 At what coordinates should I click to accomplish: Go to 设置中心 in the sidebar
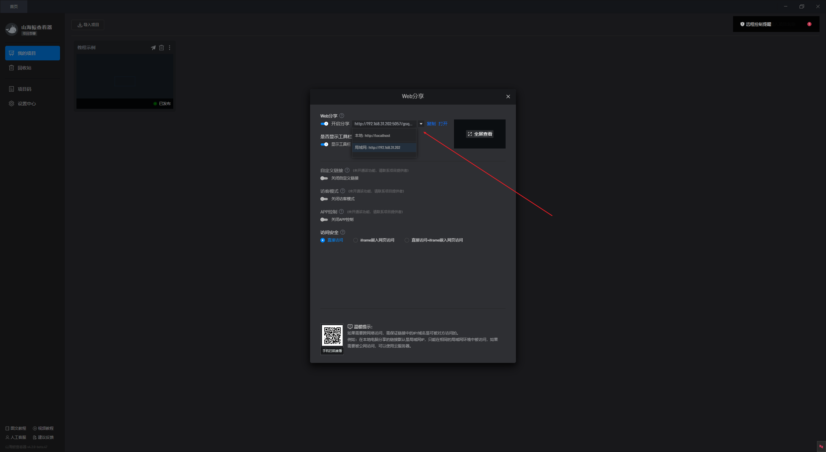tap(26, 104)
